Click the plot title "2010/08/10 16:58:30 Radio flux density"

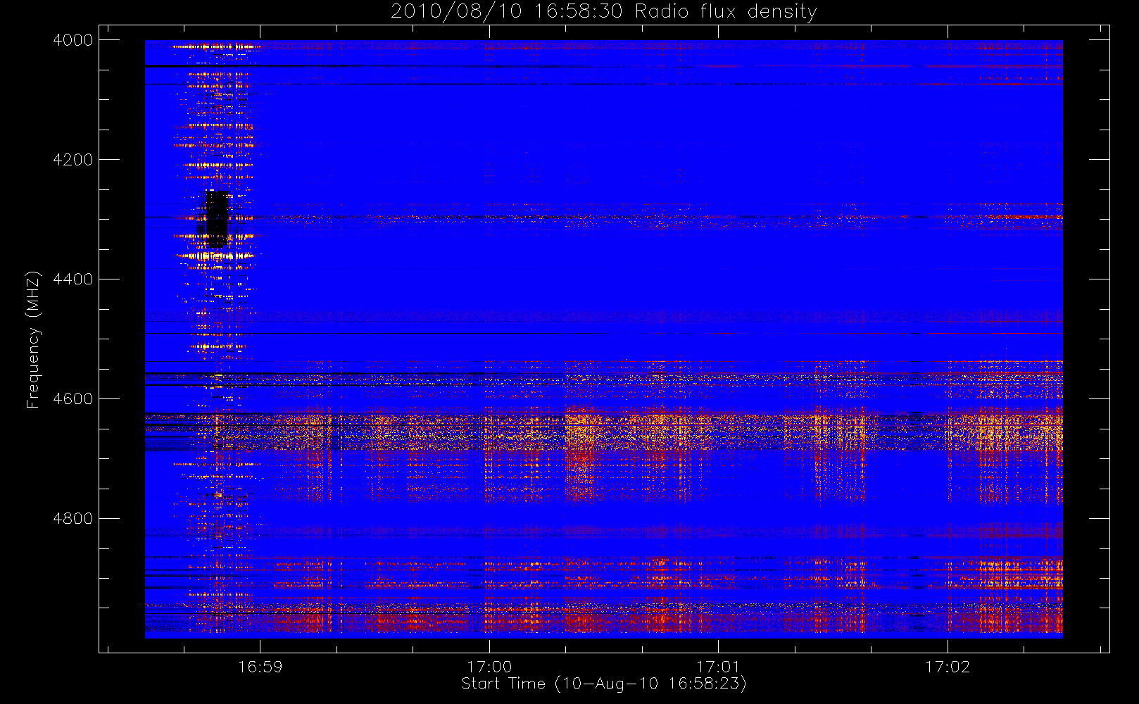coord(604,12)
